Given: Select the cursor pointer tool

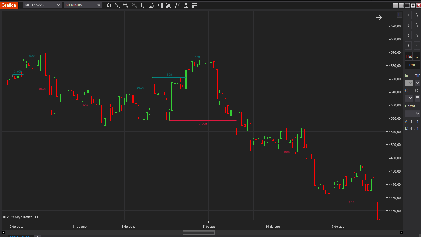Looking at the screenshot, I should (143, 5).
